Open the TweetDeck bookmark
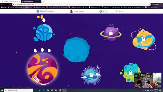 click(72, 7)
